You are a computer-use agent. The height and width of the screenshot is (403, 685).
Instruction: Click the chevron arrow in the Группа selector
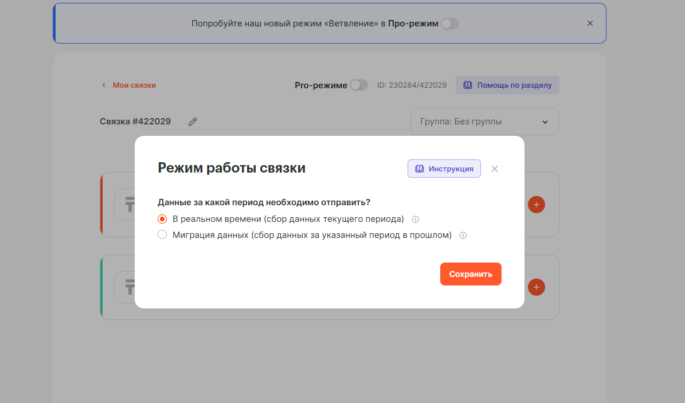coord(545,122)
